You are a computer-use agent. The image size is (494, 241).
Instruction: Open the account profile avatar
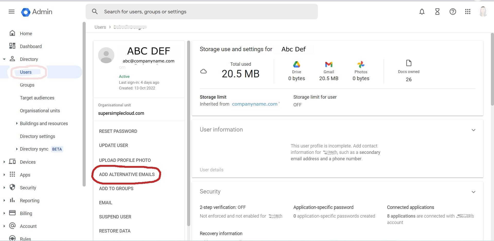pos(483,12)
